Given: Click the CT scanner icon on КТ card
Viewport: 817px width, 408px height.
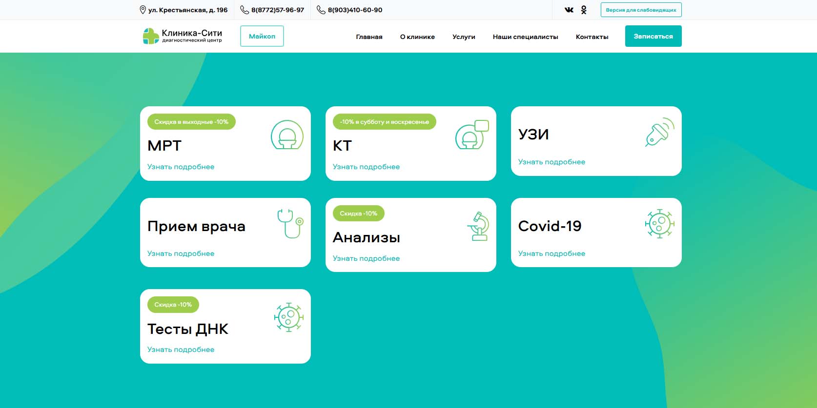Looking at the screenshot, I should 471,135.
